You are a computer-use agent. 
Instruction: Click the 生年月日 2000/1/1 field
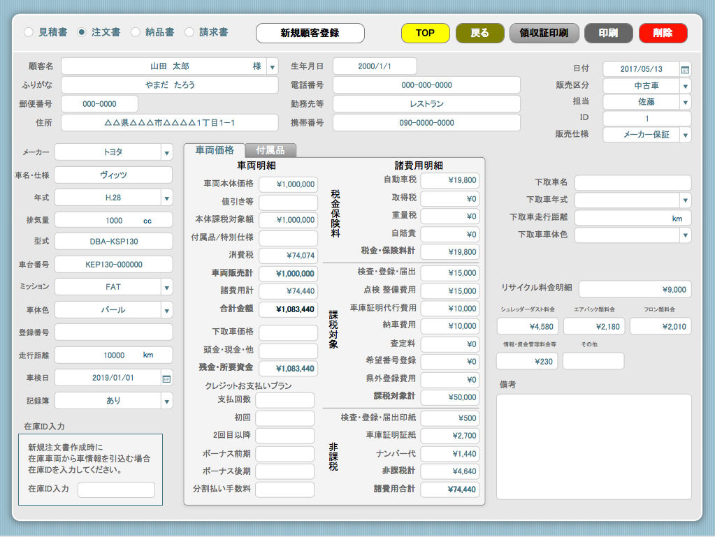[x=375, y=66]
